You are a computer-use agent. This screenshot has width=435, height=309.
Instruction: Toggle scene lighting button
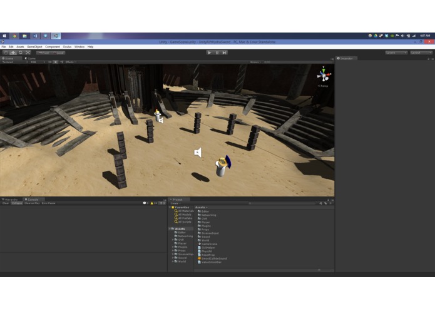[x=56, y=62]
